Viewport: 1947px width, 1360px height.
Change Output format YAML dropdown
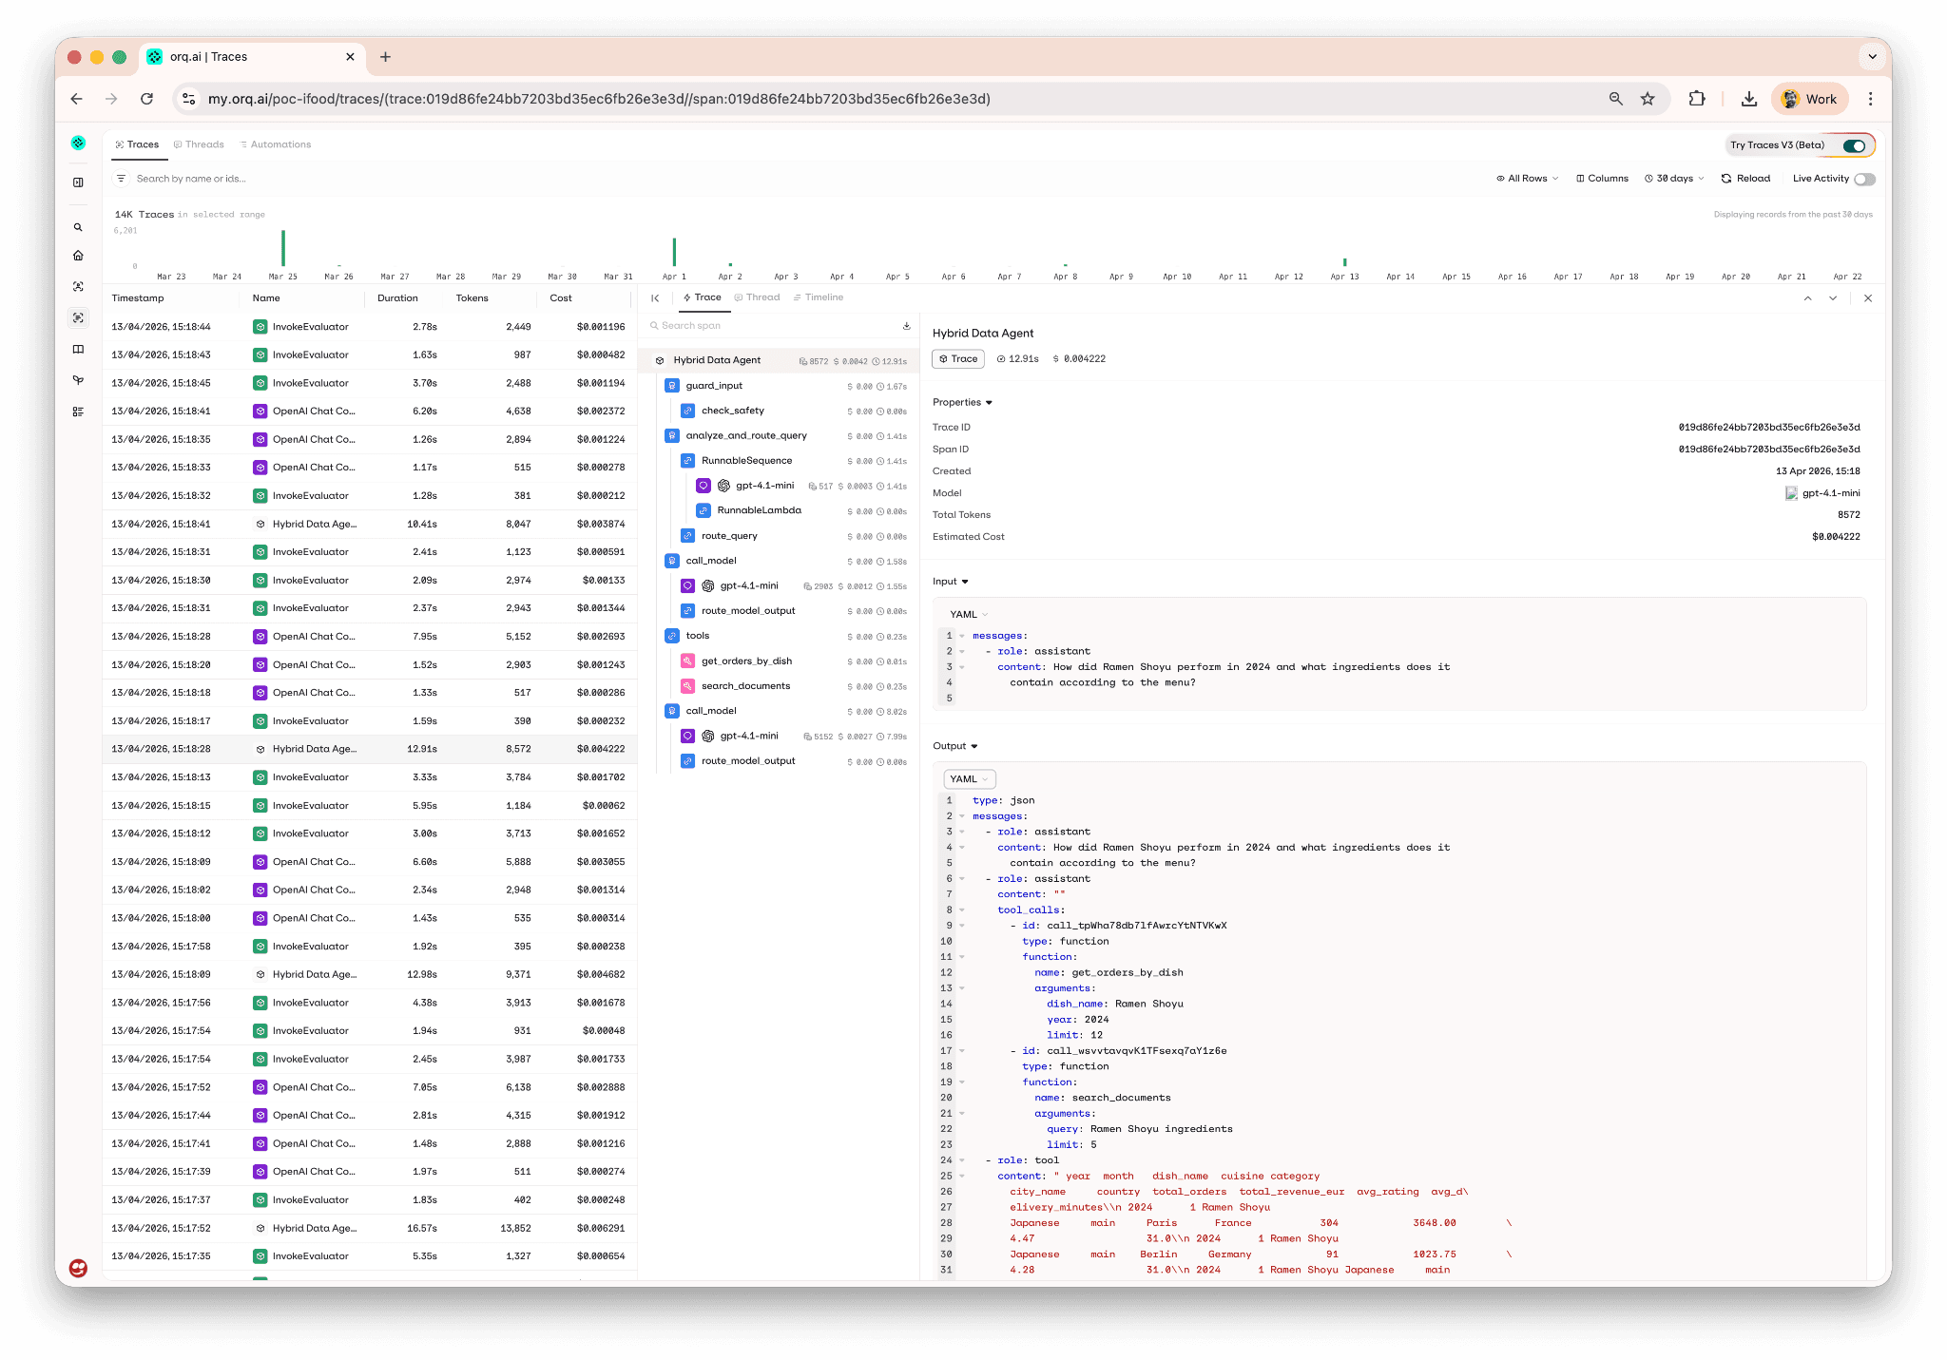tap(969, 779)
